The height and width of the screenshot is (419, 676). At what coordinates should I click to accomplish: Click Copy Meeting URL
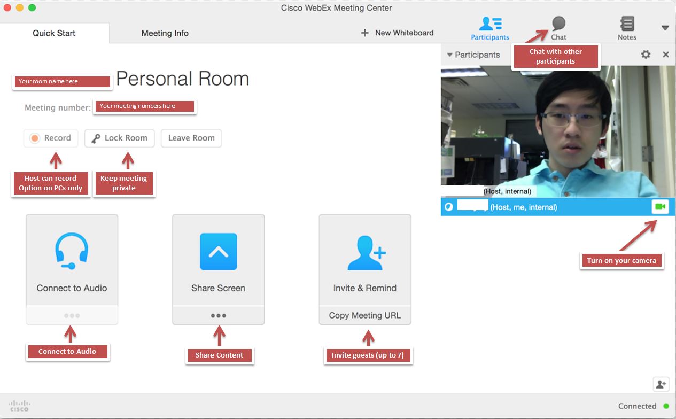pos(365,315)
